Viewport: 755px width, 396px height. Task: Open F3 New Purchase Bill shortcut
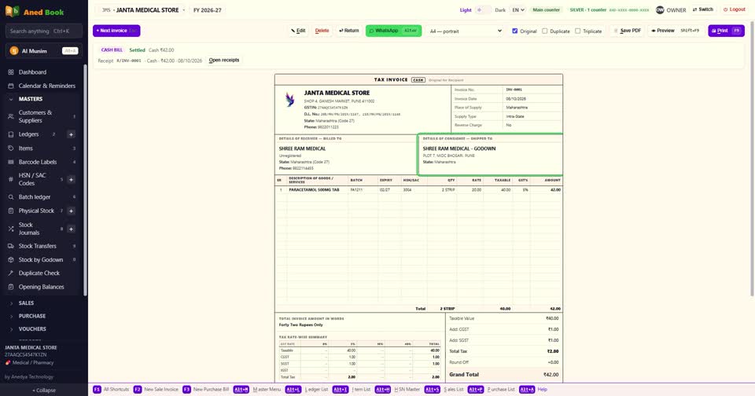(x=206, y=389)
